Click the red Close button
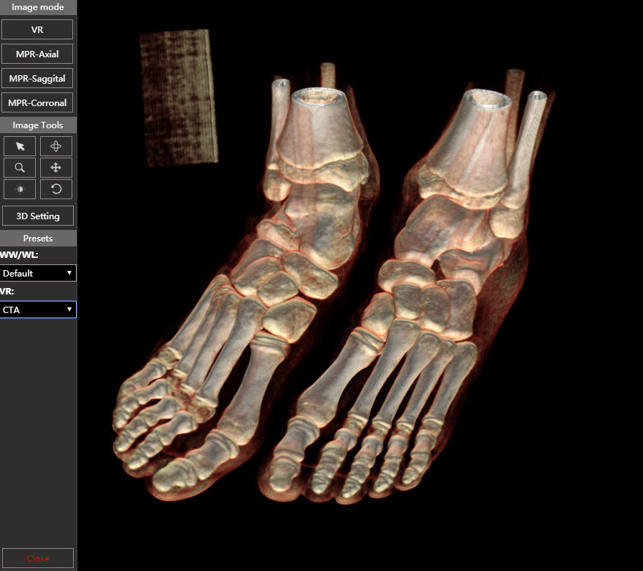The width and height of the screenshot is (643, 571). [38, 558]
